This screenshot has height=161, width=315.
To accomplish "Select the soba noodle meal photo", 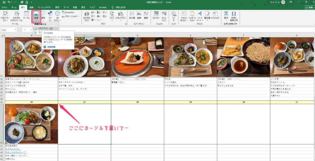I will [x=243, y=57].
